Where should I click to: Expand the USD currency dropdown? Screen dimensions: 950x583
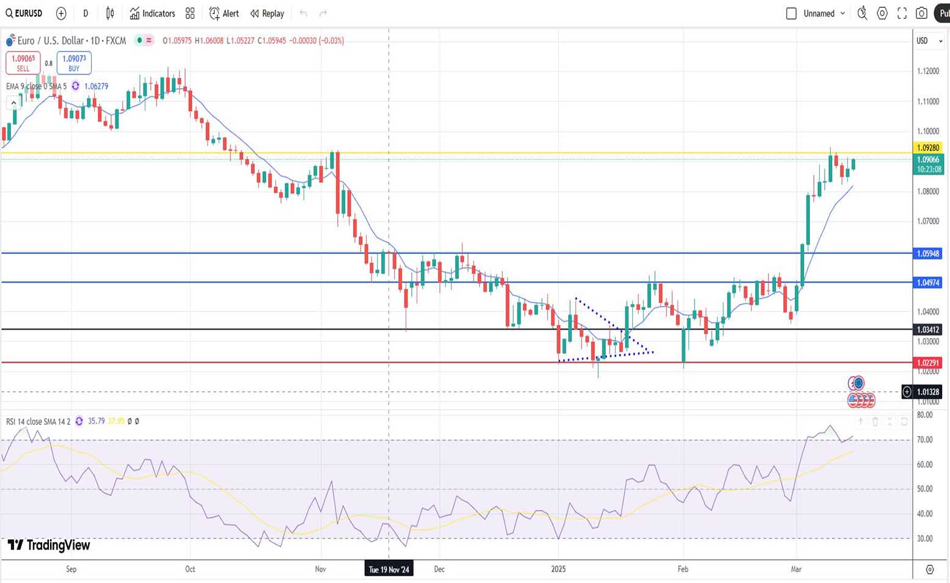(929, 41)
